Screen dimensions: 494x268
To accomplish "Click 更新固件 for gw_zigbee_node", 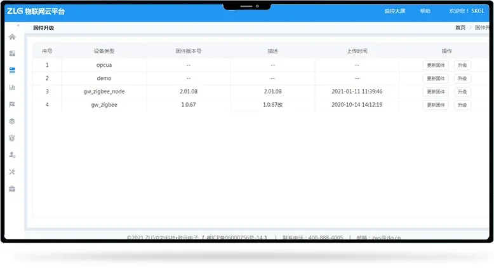I will tap(436, 91).
